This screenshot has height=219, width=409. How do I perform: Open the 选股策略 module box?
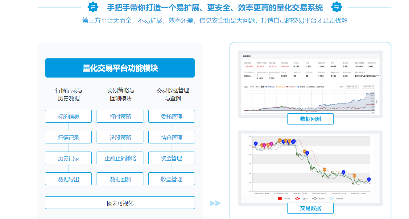click(x=120, y=137)
